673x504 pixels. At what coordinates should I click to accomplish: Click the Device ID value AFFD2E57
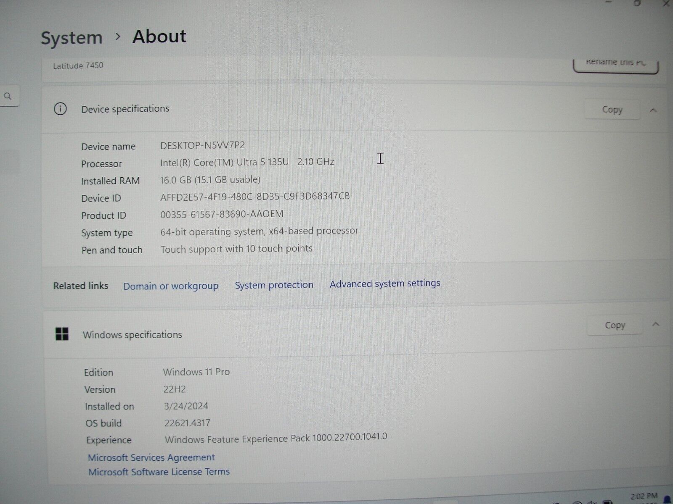(x=255, y=197)
